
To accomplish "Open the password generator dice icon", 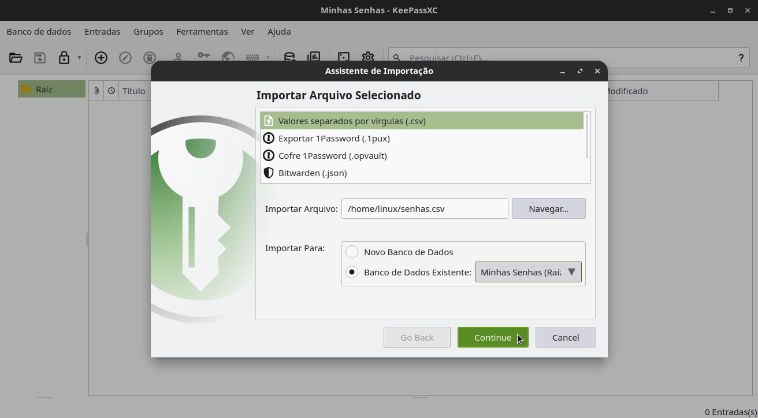I will point(344,57).
